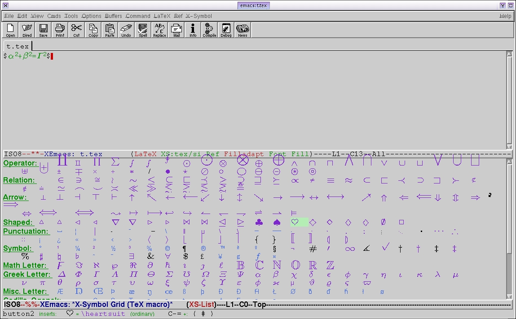Click the Open file toolbar icon
This screenshot has width=516, height=319.
pyautogui.click(x=10, y=30)
